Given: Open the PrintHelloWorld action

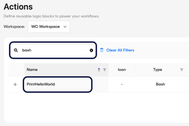Looking at the screenshot, I should click(x=41, y=84).
